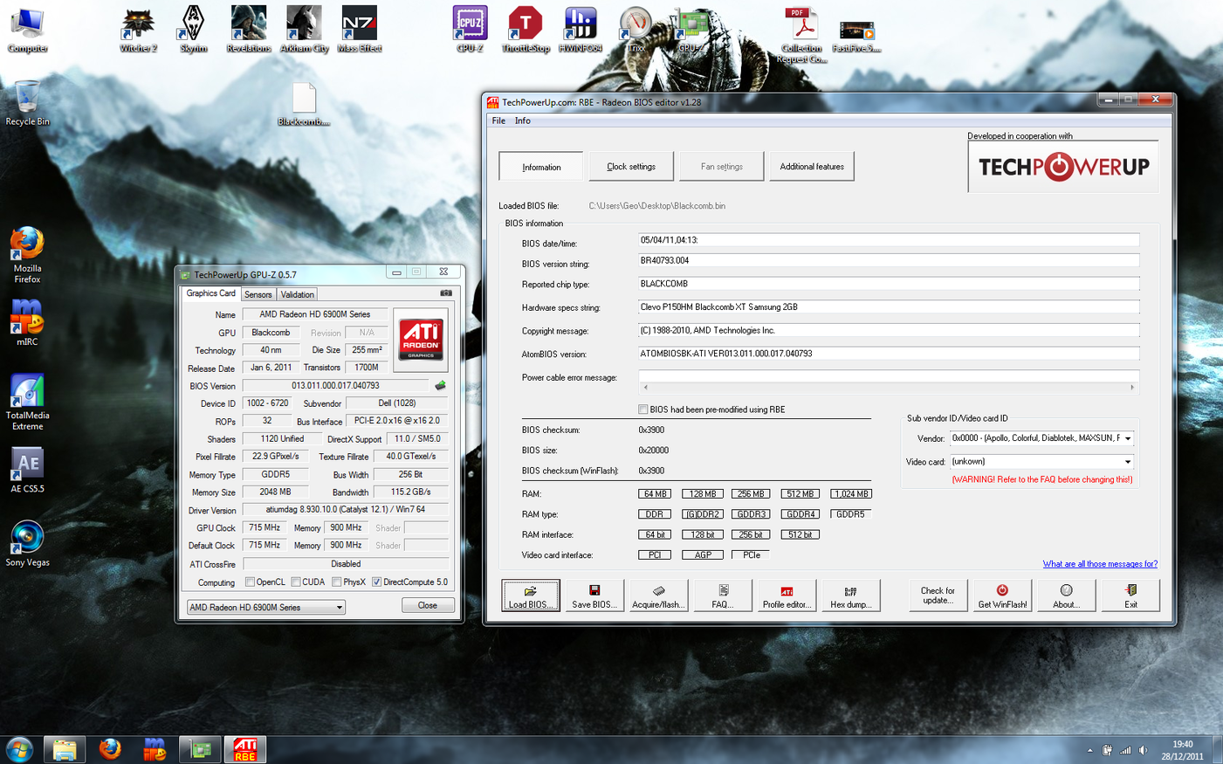
Task: Open Windows Explorer from the taskbar
Action: click(x=65, y=749)
